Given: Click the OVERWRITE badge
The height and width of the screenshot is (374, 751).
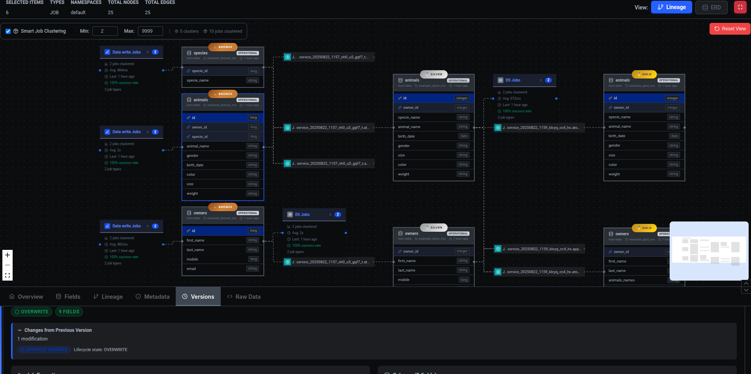Looking at the screenshot, I should pyautogui.click(x=32, y=312).
